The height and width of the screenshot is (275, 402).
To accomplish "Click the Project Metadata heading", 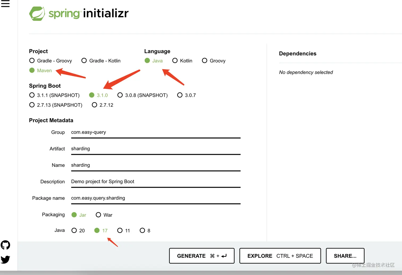I will (x=51, y=120).
